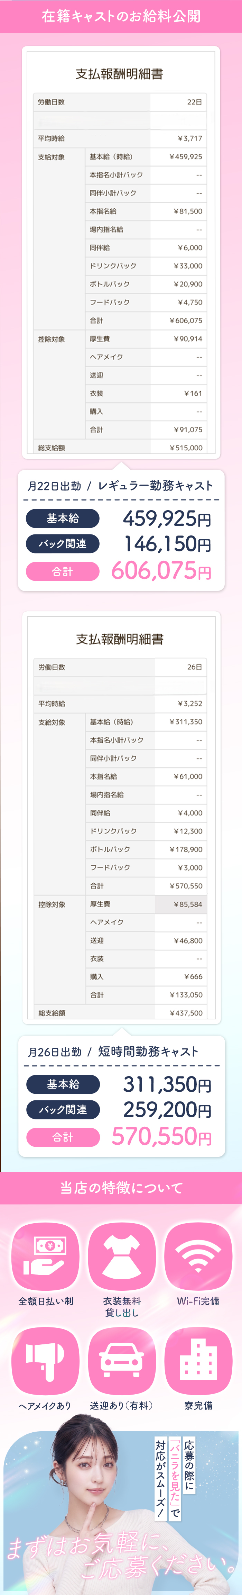Click the 当店の特徴について section header
The height and width of the screenshot is (1595, 242).
click(x=121, y=1188)
